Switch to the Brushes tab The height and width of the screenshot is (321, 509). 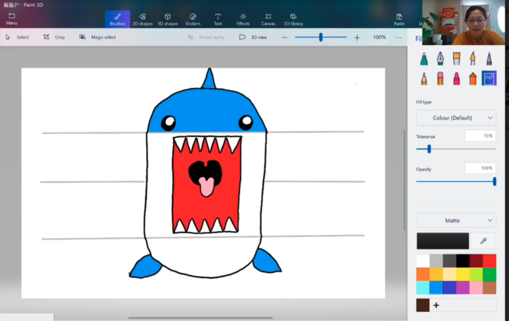117,19
